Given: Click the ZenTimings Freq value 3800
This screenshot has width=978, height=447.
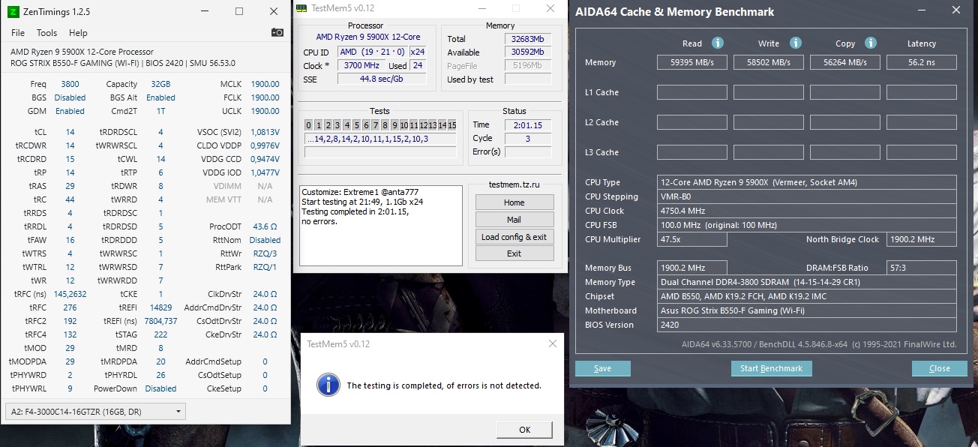Looking at the screenshot, I should (x=70, y=84).
